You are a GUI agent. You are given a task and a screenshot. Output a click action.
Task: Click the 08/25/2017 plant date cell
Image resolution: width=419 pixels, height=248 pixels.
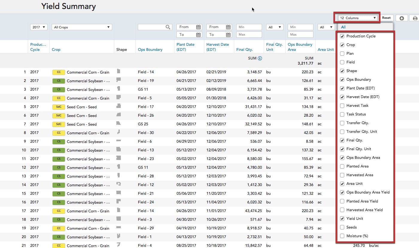coord(186,246)
